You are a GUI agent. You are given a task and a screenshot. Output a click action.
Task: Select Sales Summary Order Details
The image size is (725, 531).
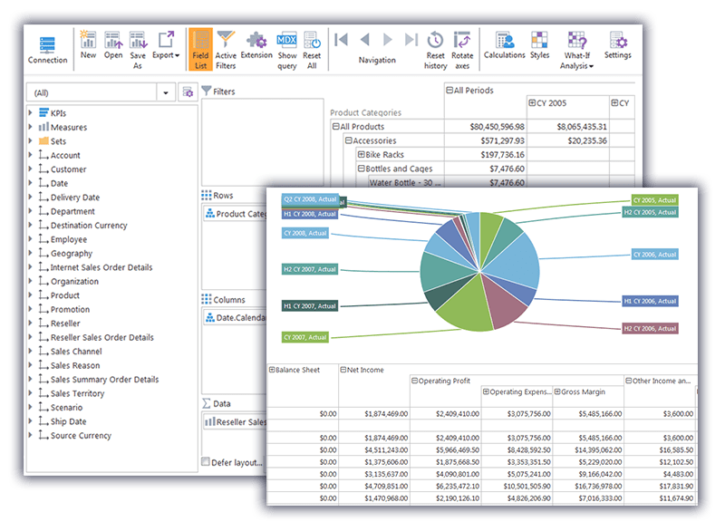104,380
